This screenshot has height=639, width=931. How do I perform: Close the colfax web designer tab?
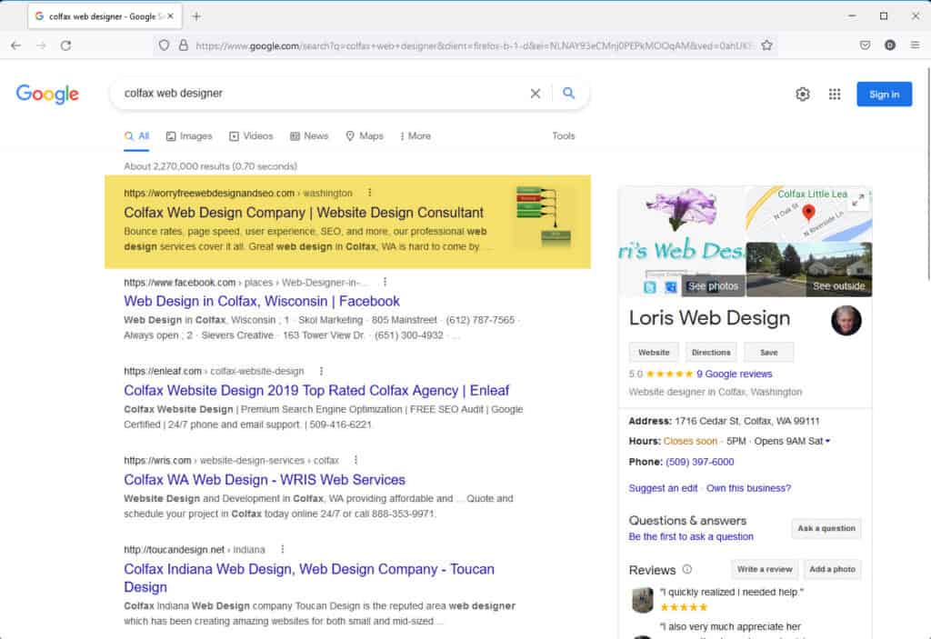click(x=170, y=16)
